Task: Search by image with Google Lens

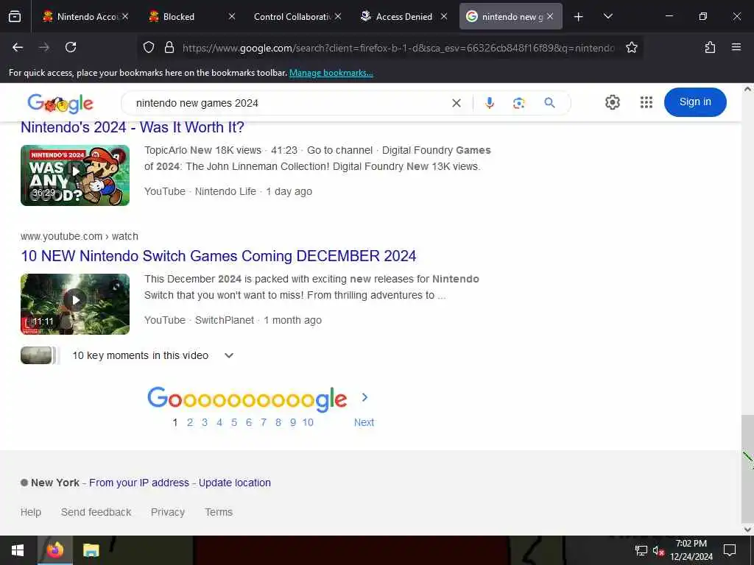Action: click(x=519, y=103)
